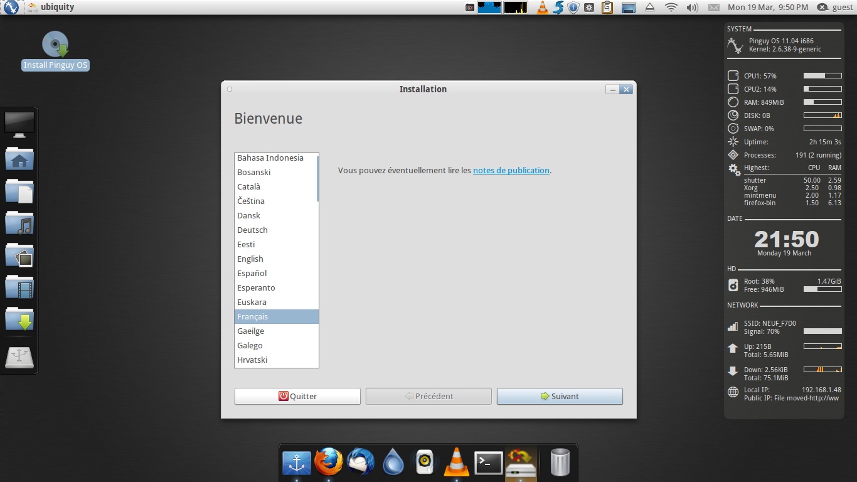Launch Deluge water drop in the dock
857x482 pixels.
click(x=393, y=463)
